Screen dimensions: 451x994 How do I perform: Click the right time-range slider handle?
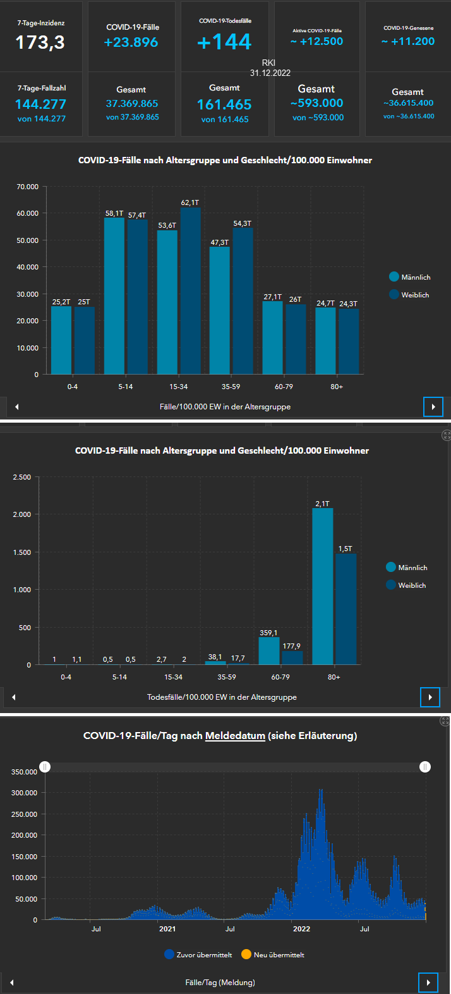[x=426, y=767]
